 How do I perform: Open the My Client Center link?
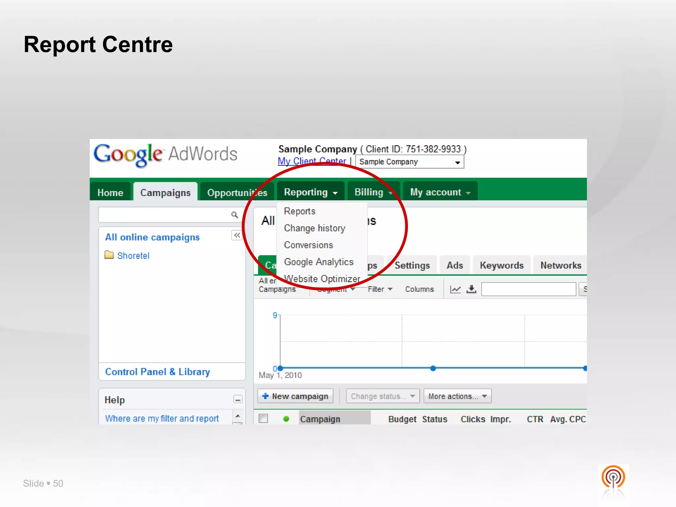pos(312,161)
